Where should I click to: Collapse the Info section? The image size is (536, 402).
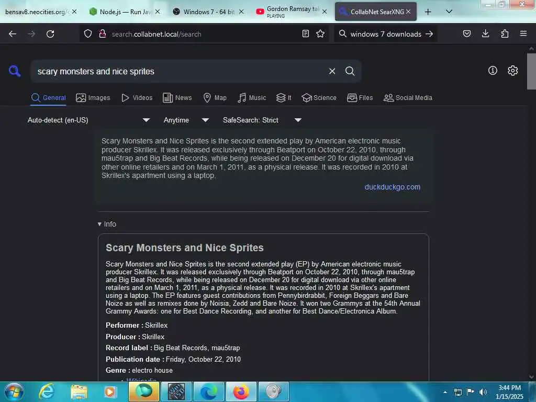coord(107,224)
